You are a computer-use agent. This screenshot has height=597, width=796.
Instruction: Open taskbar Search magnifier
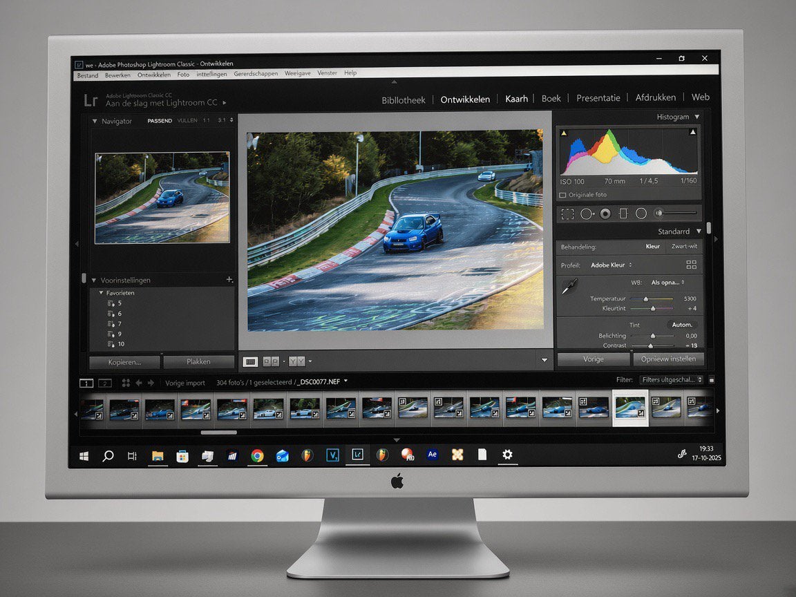point(108,456)
